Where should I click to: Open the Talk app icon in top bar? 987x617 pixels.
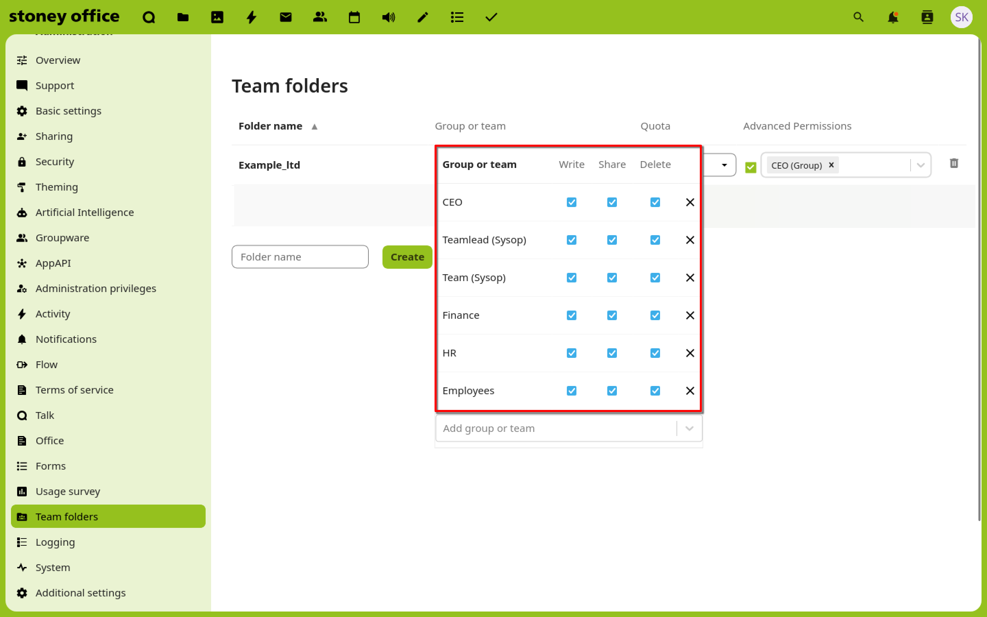[x=149, y=17]
